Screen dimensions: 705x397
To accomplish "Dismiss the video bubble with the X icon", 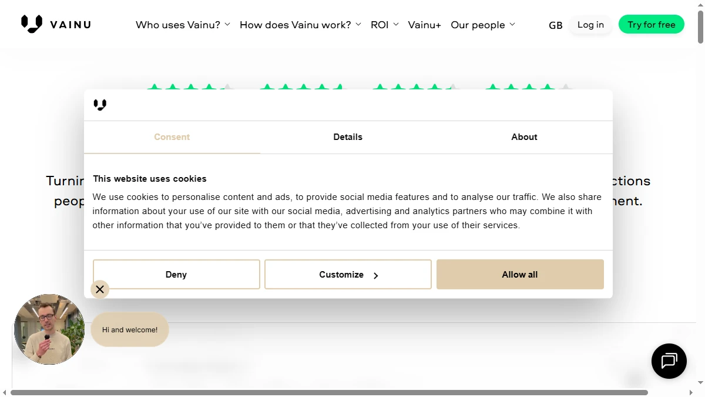I will tap(100, 289).
